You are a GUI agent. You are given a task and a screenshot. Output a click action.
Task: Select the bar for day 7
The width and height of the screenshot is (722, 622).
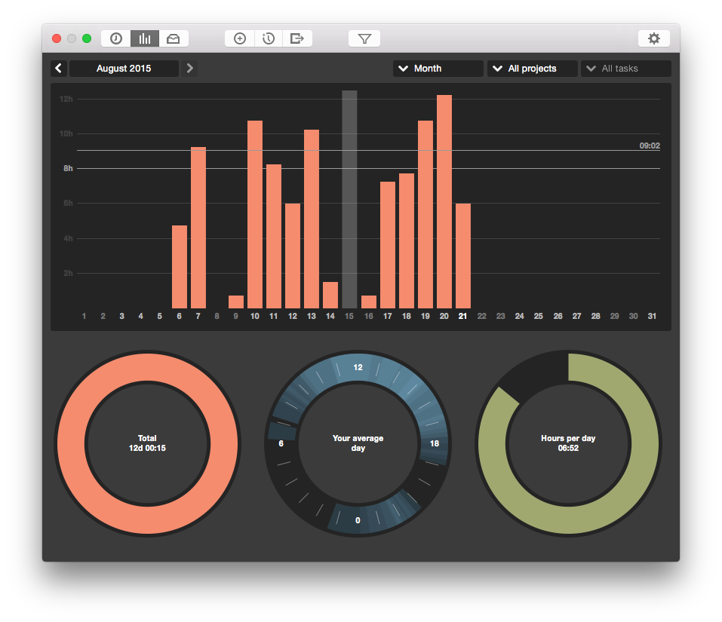198,228
